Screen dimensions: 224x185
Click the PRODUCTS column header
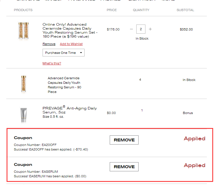[23, 10]
